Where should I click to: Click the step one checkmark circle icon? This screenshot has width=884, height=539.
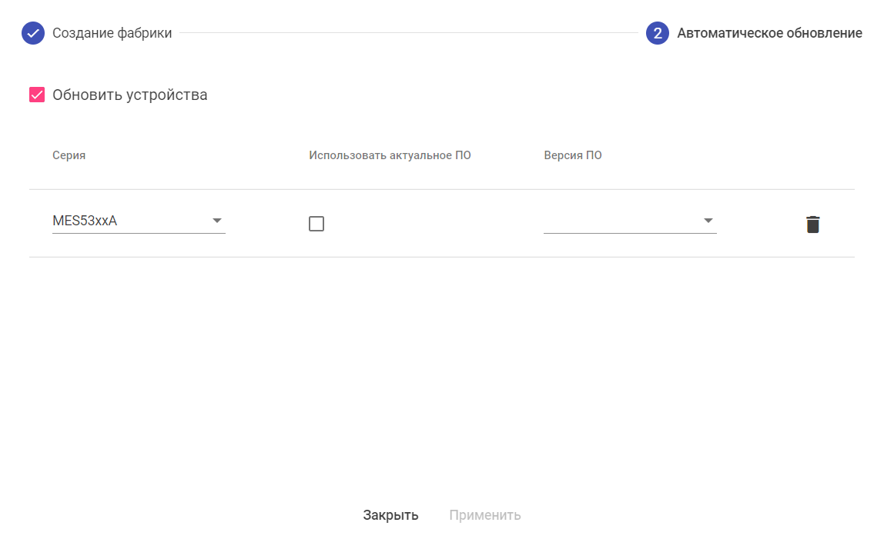click(33, 34)
